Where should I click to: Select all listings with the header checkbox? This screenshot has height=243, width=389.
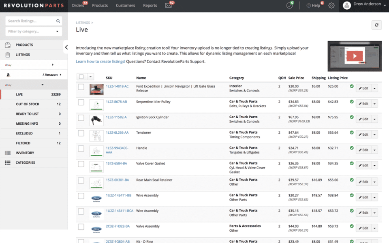coord(81,77)
